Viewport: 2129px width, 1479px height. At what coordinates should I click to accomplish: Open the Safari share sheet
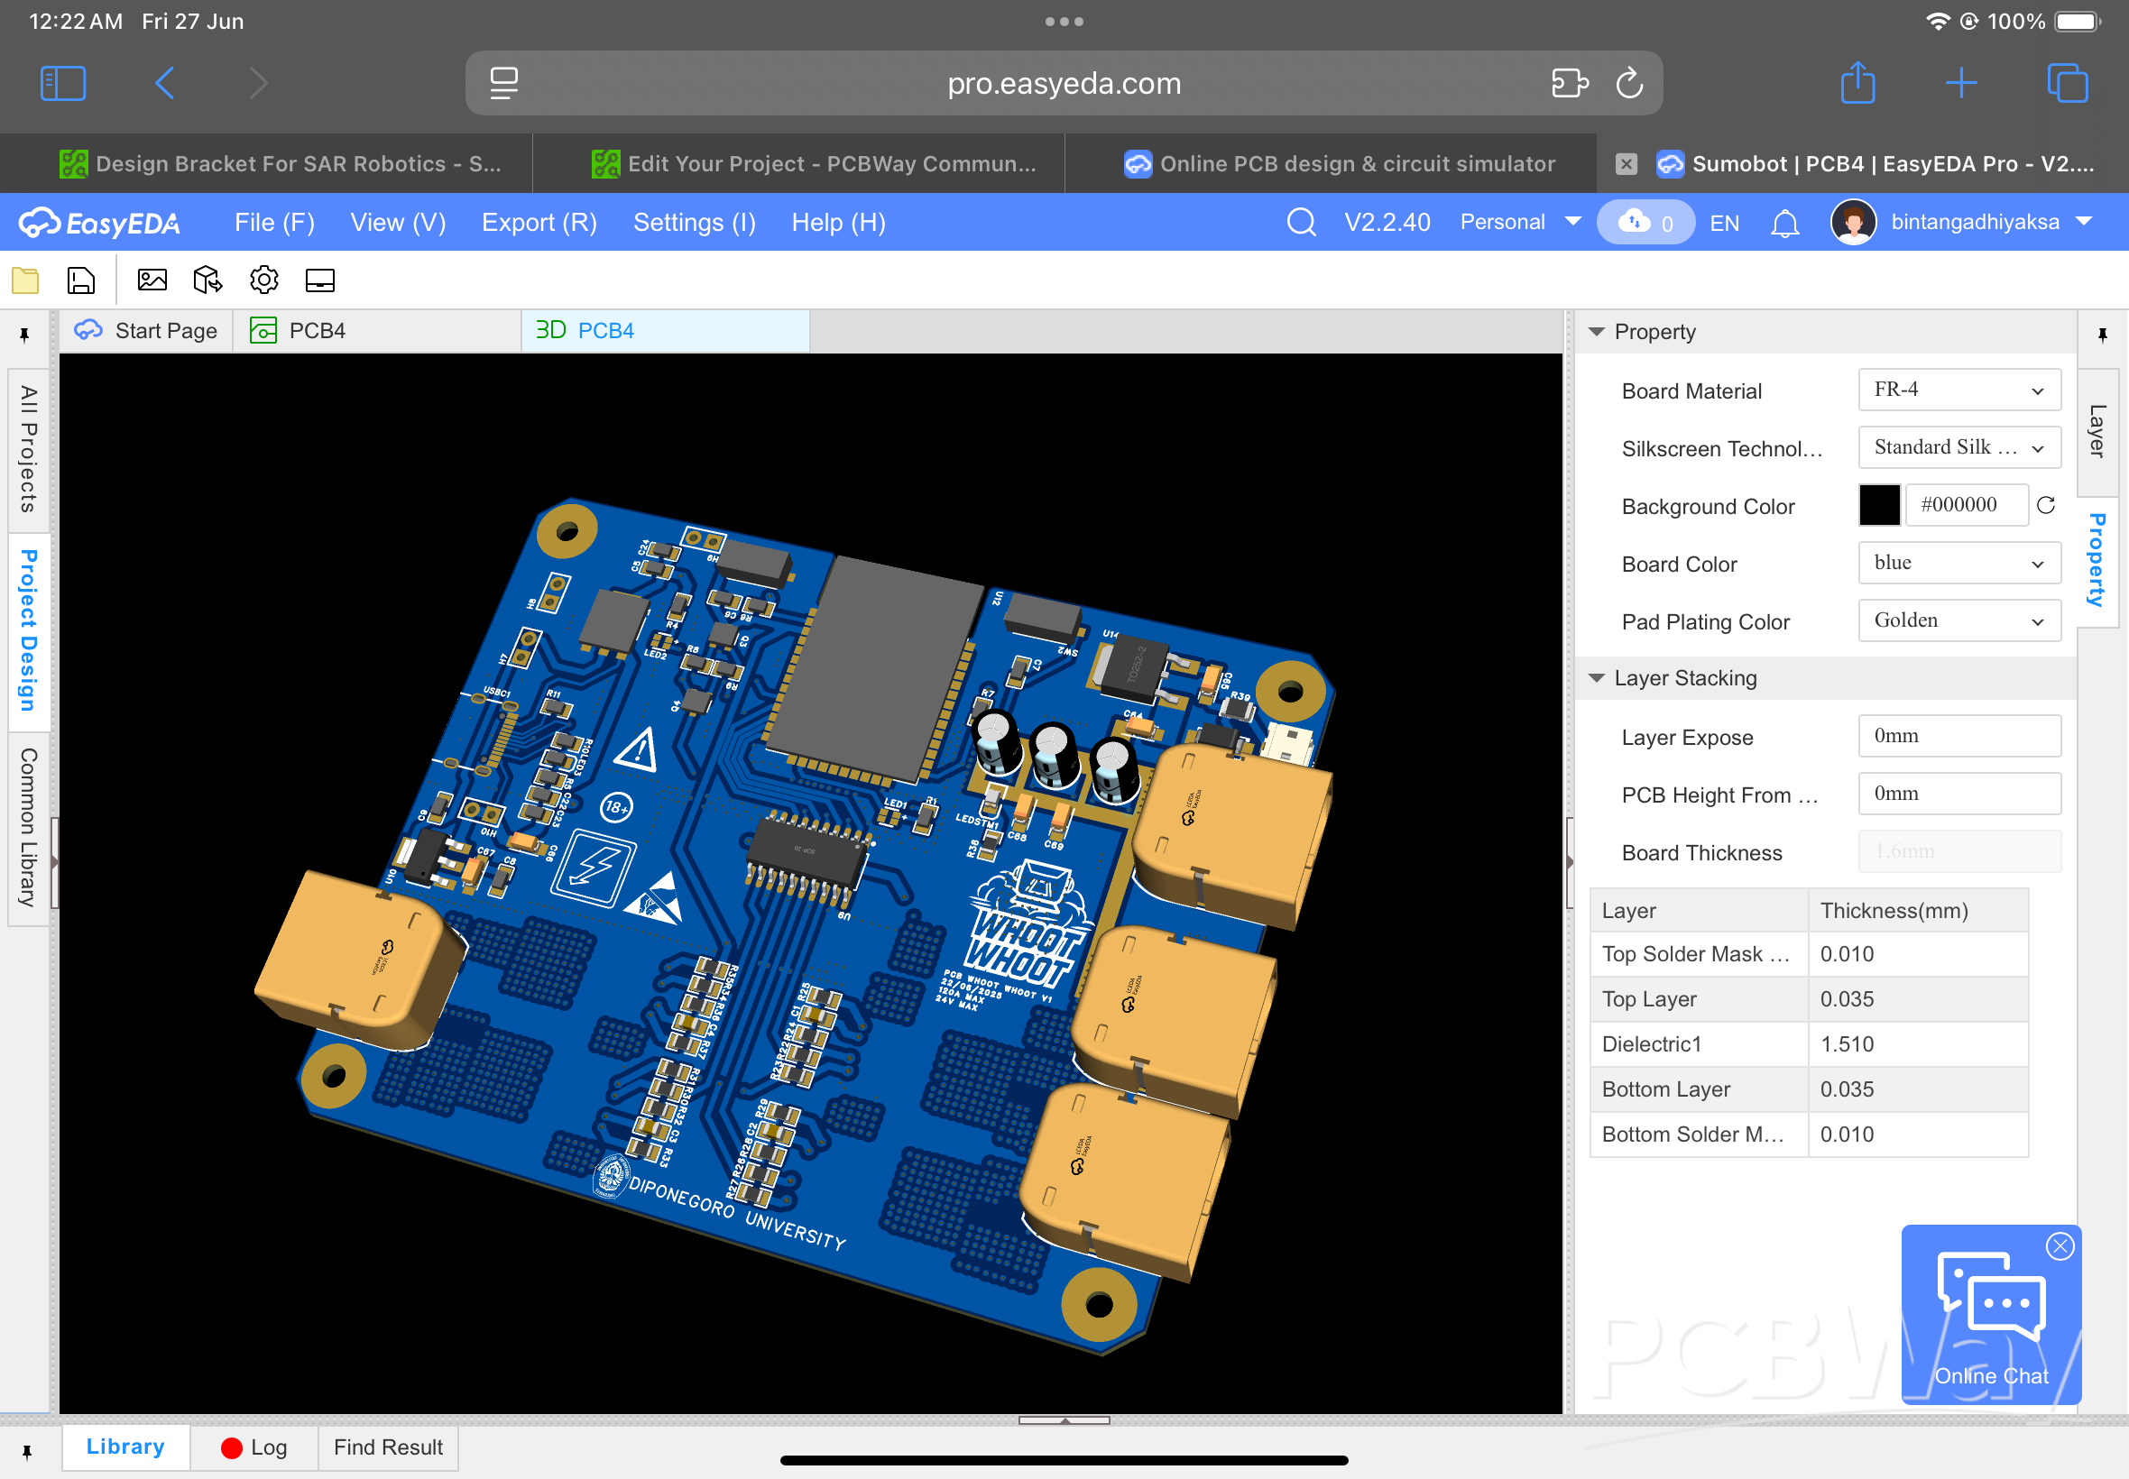pos(1857,81)
